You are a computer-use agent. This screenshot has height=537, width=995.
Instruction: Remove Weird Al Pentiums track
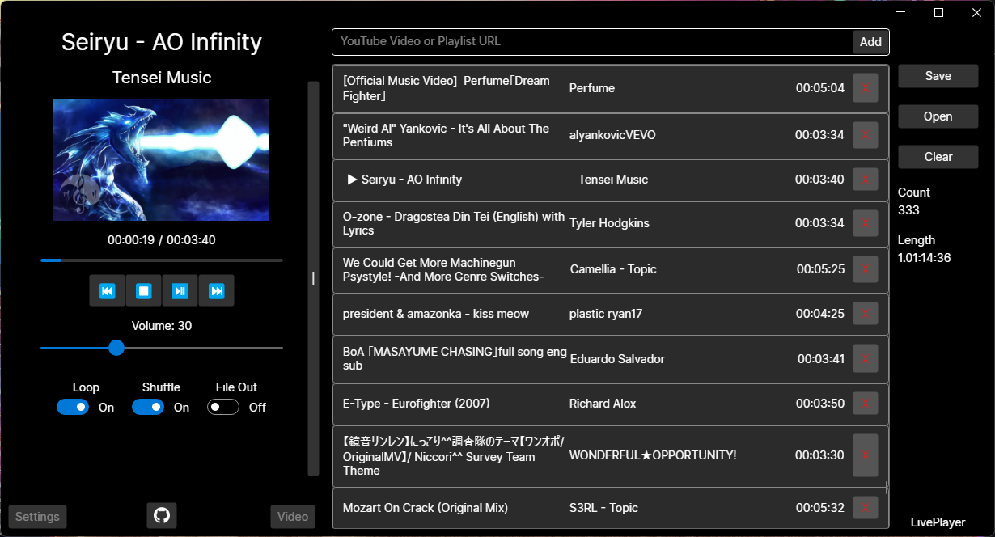pyautogui.click(x=866, y=135)
